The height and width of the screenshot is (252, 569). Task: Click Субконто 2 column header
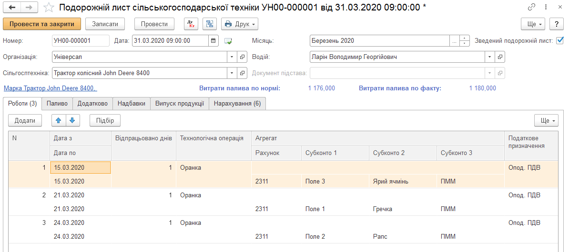[x=403, y=153]
